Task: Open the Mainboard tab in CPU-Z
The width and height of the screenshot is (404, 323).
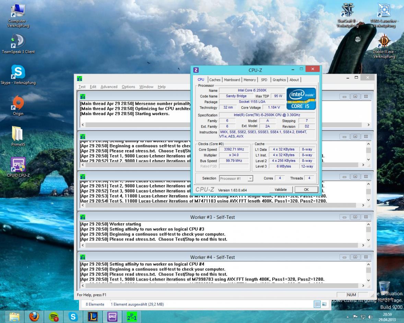Action: coord(232,80)
